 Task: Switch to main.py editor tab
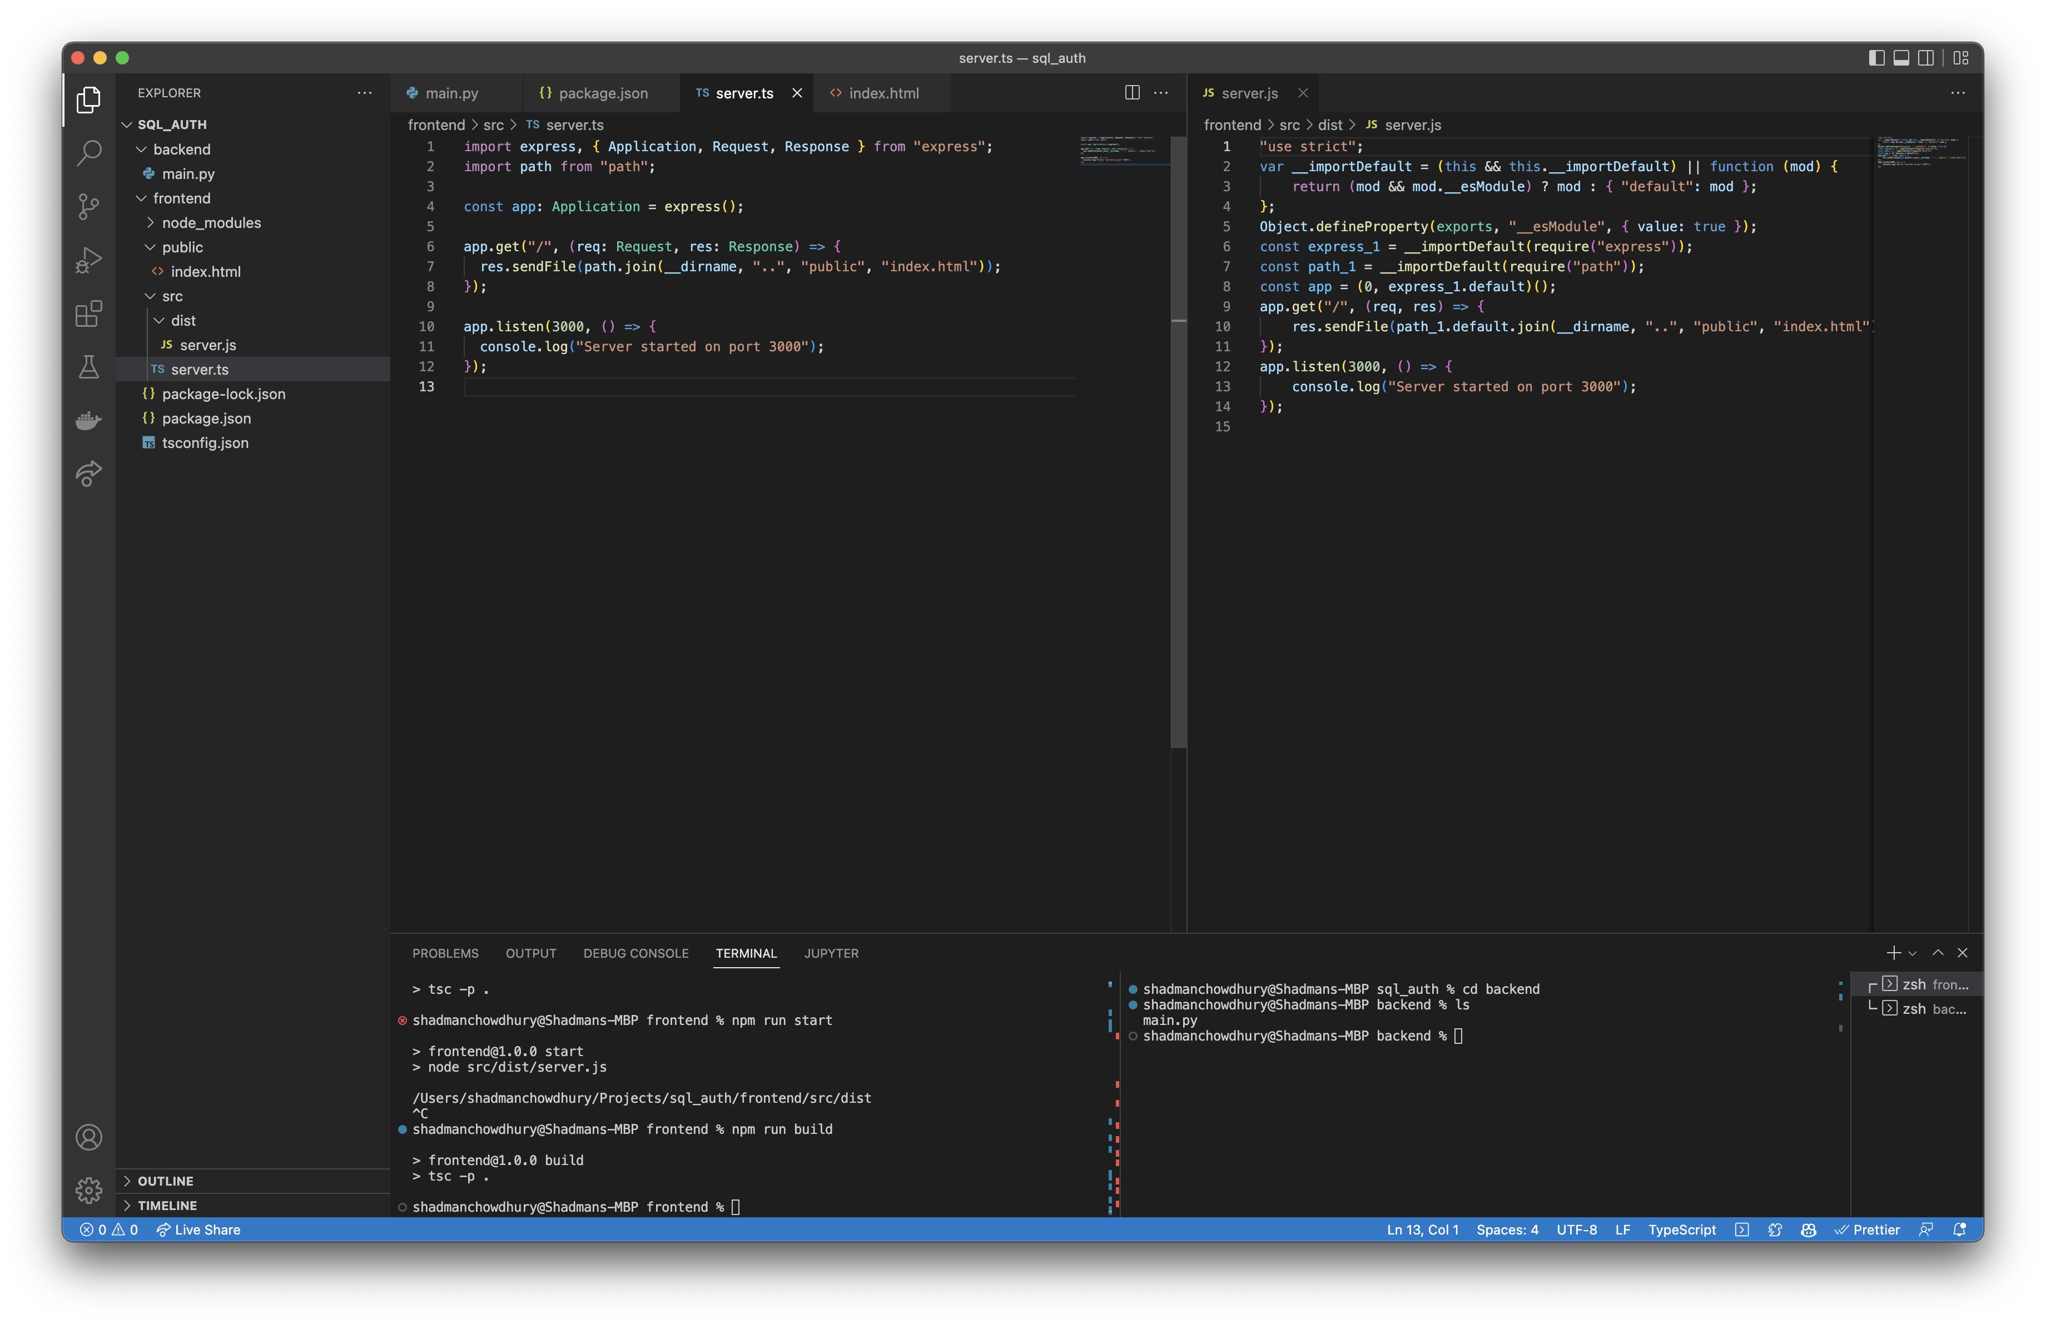[456, 93]
